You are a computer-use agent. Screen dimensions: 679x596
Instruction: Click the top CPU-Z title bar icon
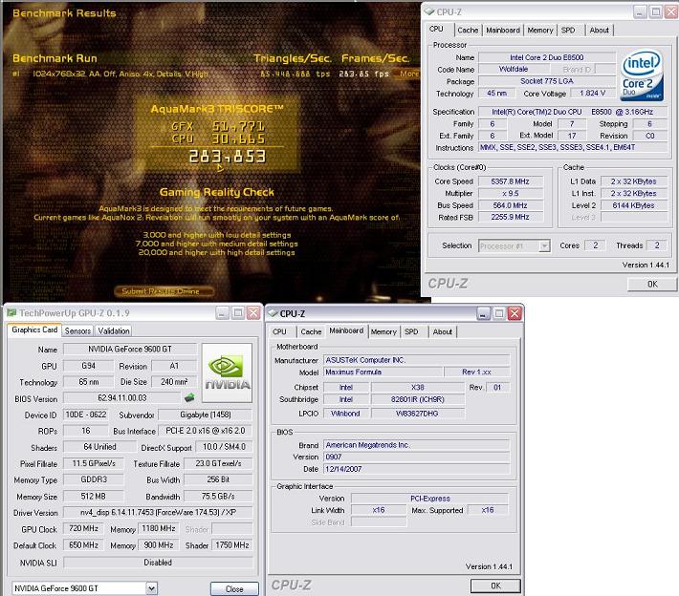pyautogui.click(x=428, y=11)
